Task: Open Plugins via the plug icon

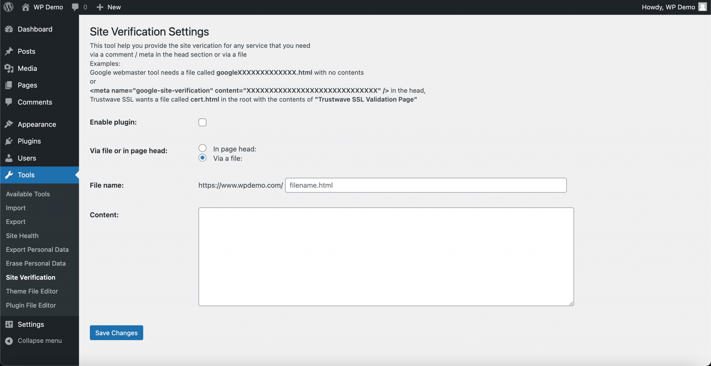Action: [x=9, y=141]
